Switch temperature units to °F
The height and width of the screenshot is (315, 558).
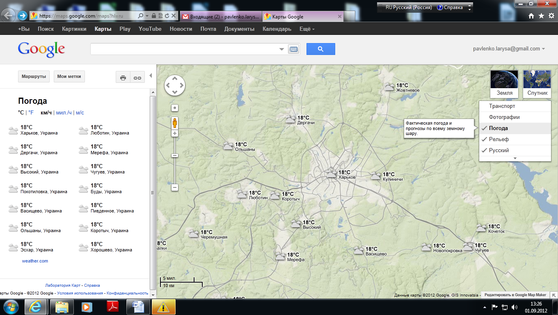tap(31, 113)
